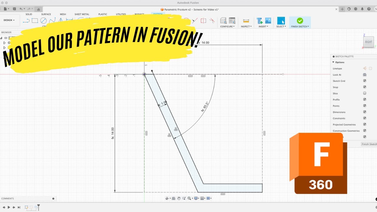Viewport: 377px width, 212px height.
Task: Play the timeline
Action: click(x=9, y=207)
